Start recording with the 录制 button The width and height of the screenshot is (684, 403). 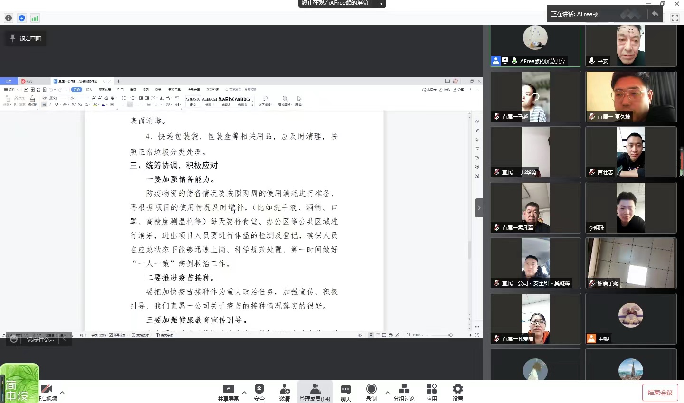pyautogui.click(x=371, y=392)
